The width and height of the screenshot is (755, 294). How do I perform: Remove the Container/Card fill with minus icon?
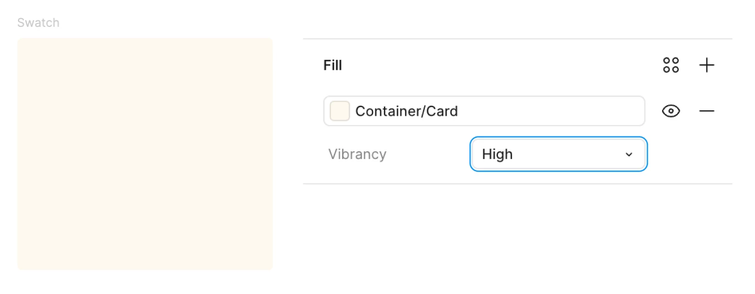(x=707, y=111)
